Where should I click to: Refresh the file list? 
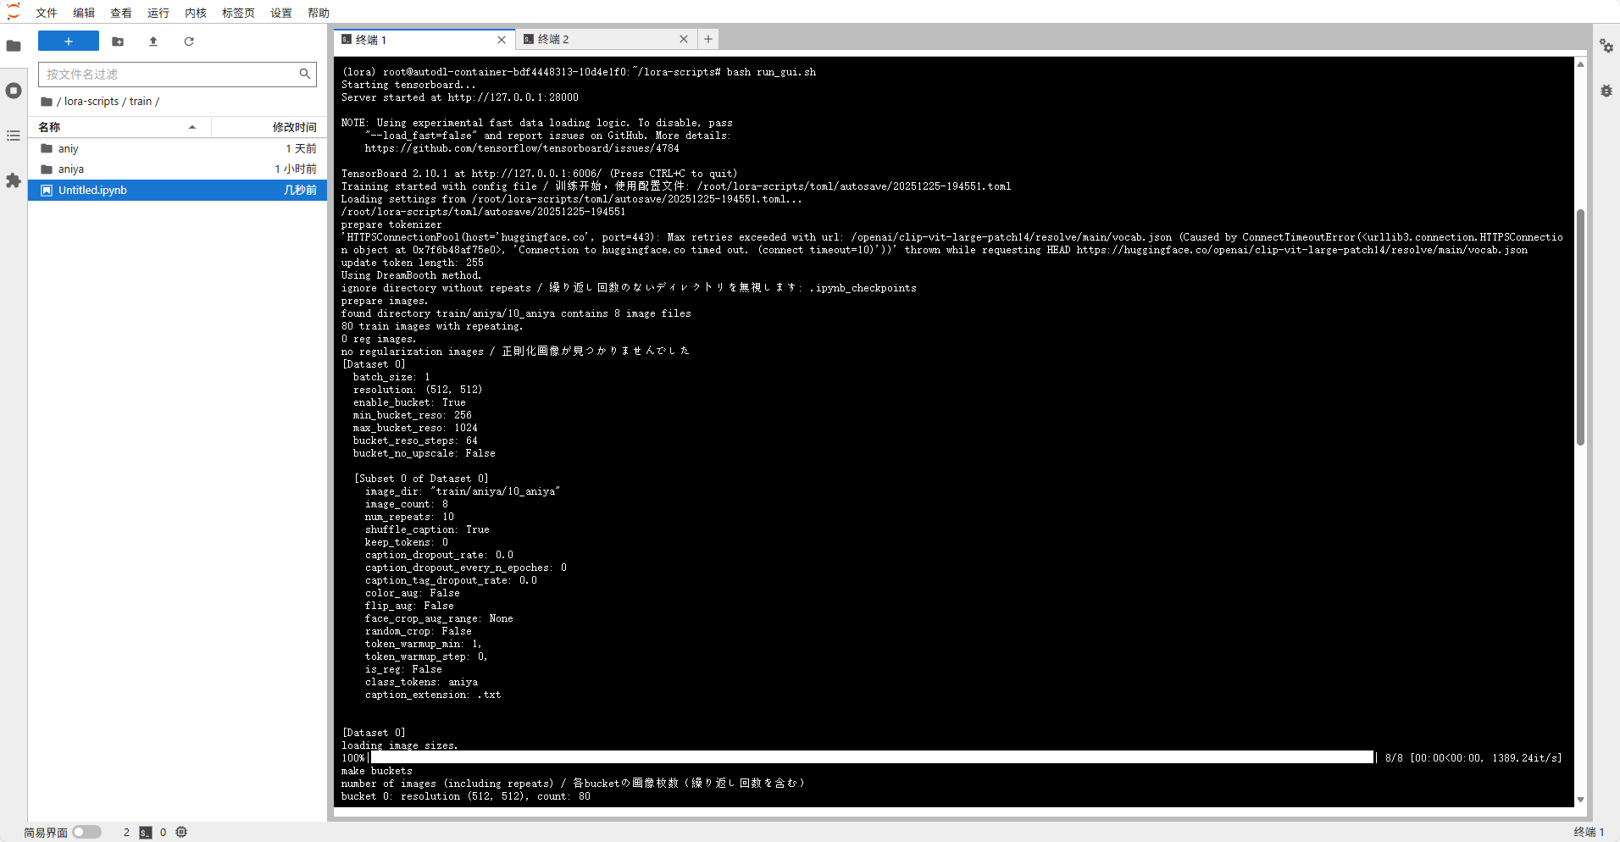(x=189, y=42)
